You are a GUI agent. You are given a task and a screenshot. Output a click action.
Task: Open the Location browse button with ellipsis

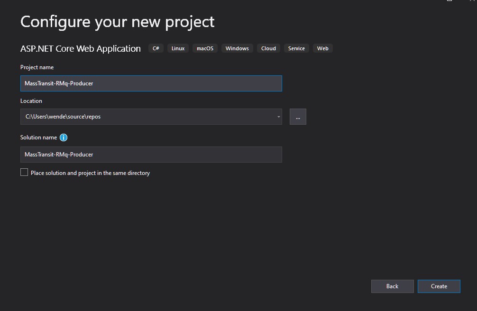click(298, 117)
